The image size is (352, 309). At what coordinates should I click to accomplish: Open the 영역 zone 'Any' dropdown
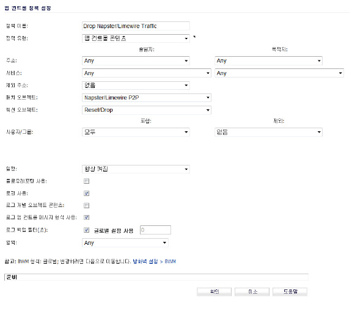click(125, 243)
